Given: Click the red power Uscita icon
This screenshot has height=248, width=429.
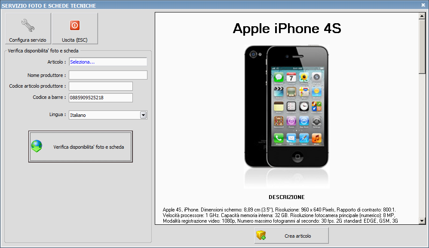Looking at the screenshot, I should 75,25.
